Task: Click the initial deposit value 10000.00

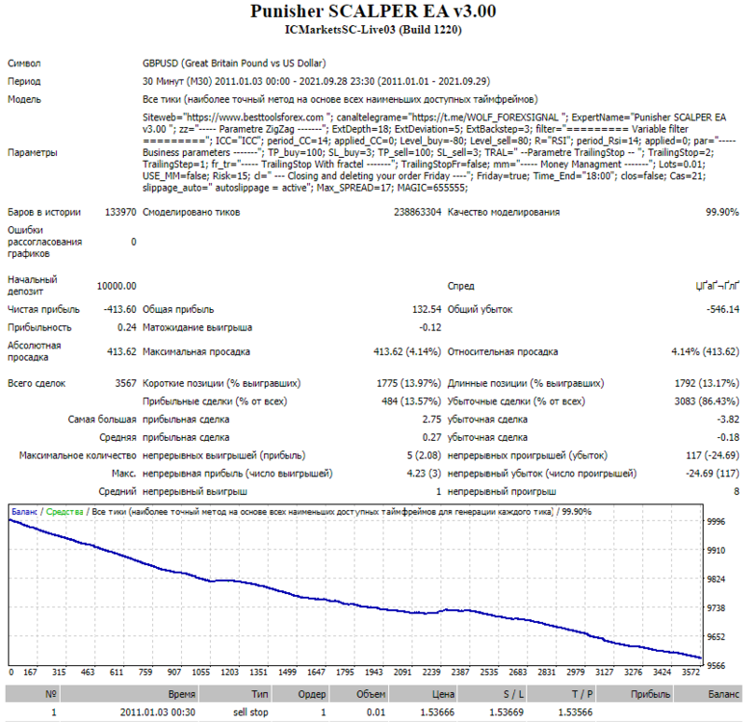Action: (x=117, y=286)
